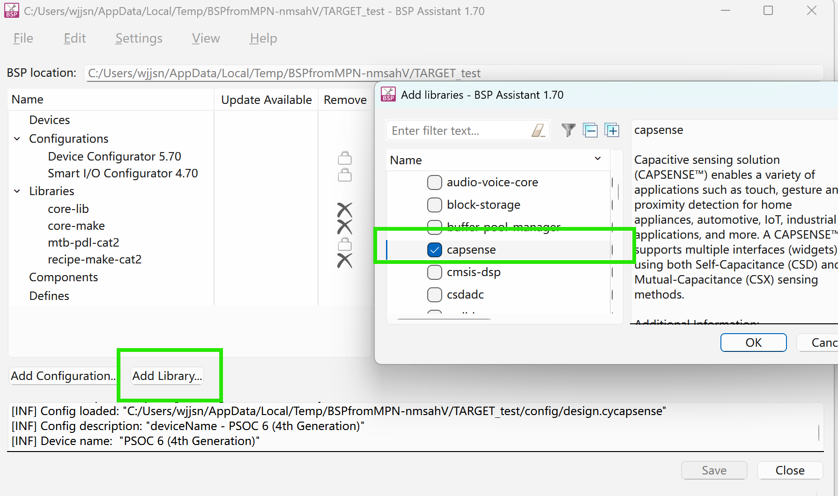Open the Help menu
Screen dimensions: 838x496
(x=263, y=38)
